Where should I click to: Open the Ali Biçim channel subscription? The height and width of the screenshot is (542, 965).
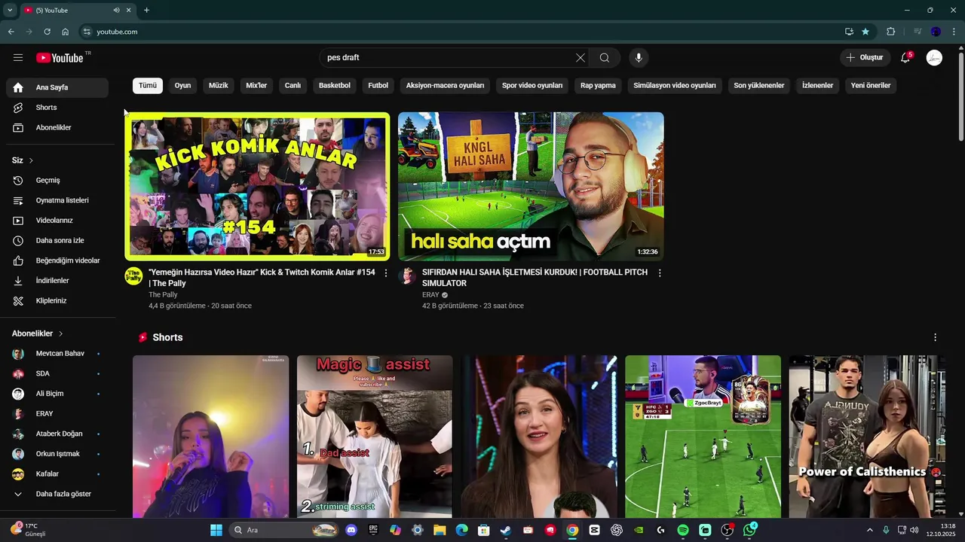click(57, 394)
